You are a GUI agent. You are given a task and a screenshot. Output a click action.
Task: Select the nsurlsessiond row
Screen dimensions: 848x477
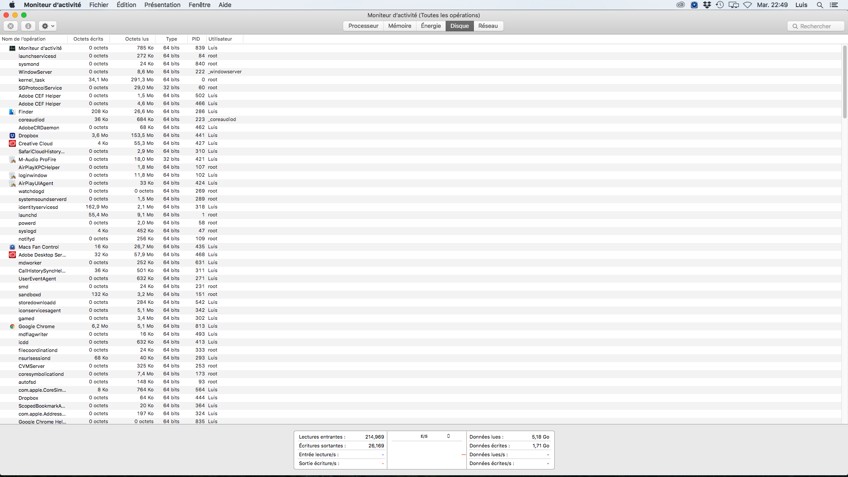pos(420,358)
